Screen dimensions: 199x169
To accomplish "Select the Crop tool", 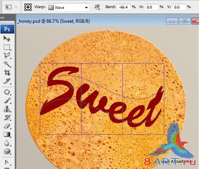I will click(7, 72).
